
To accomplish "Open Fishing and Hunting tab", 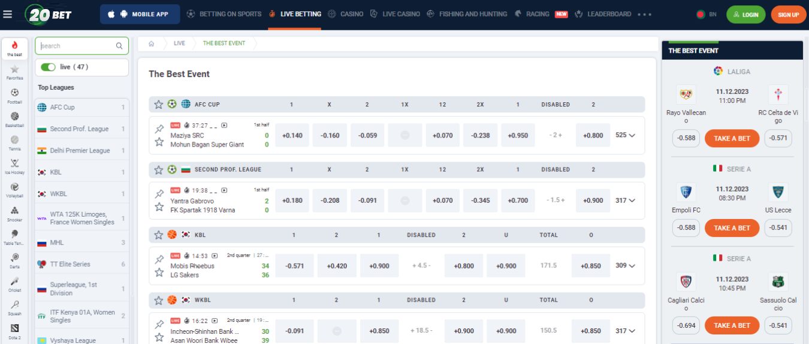I will [x=467, y=14].
